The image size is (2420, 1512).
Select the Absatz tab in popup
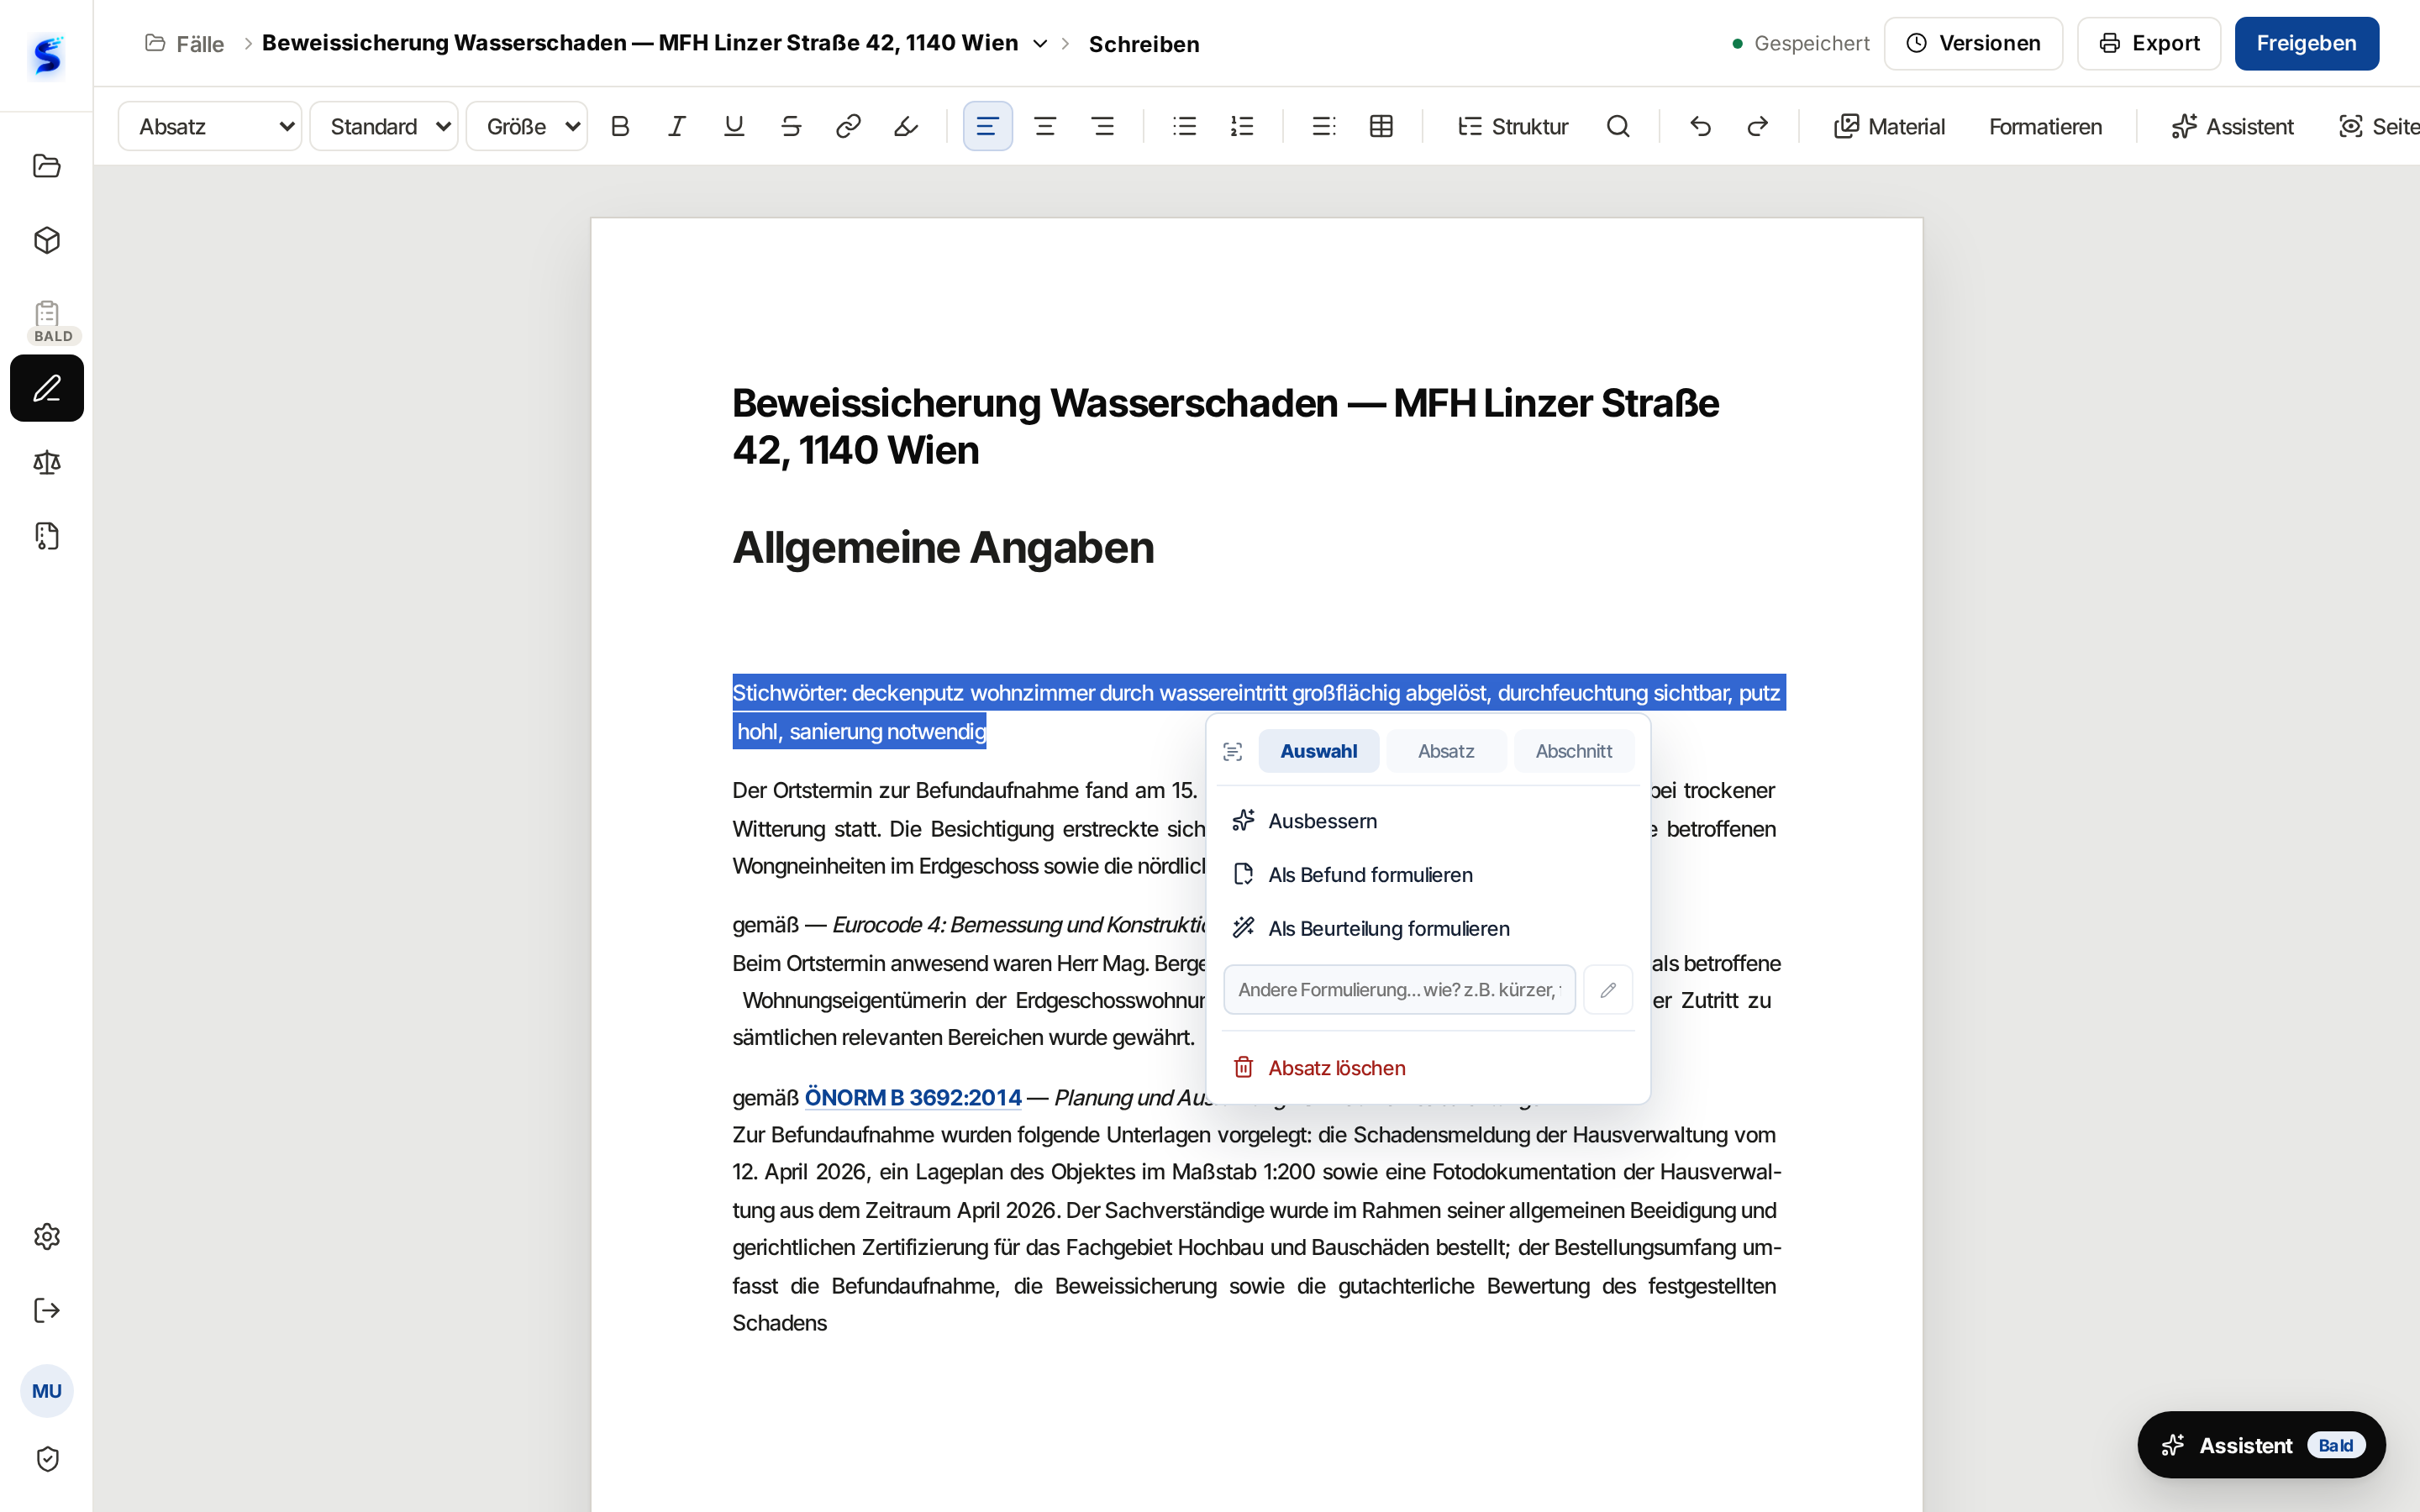pyautogui.click(x=1446, y=751)
